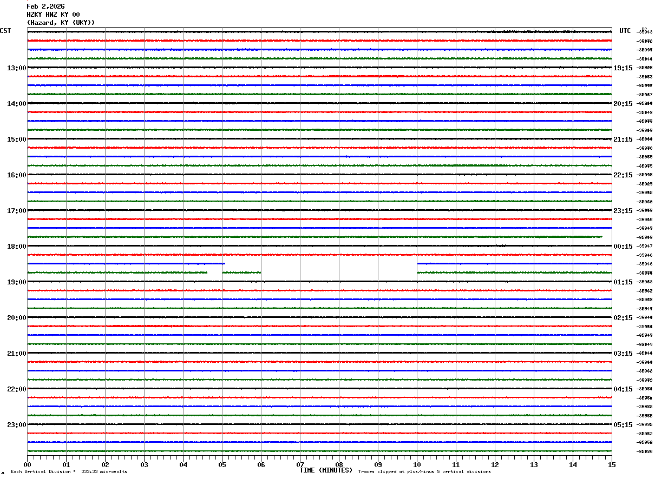Click the 23:00 CST time label
The image size is (655, 479).
tap(16, 425)
